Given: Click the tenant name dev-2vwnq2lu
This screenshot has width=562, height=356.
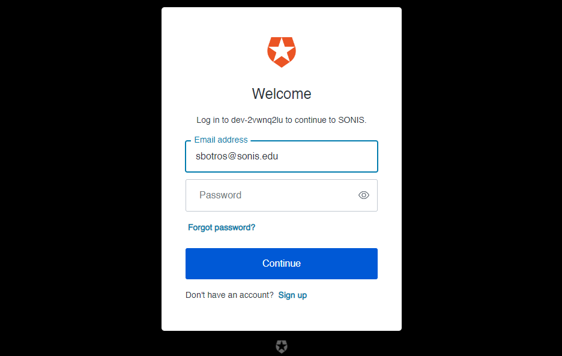Looking at the screenshot, I should (257, 120).
